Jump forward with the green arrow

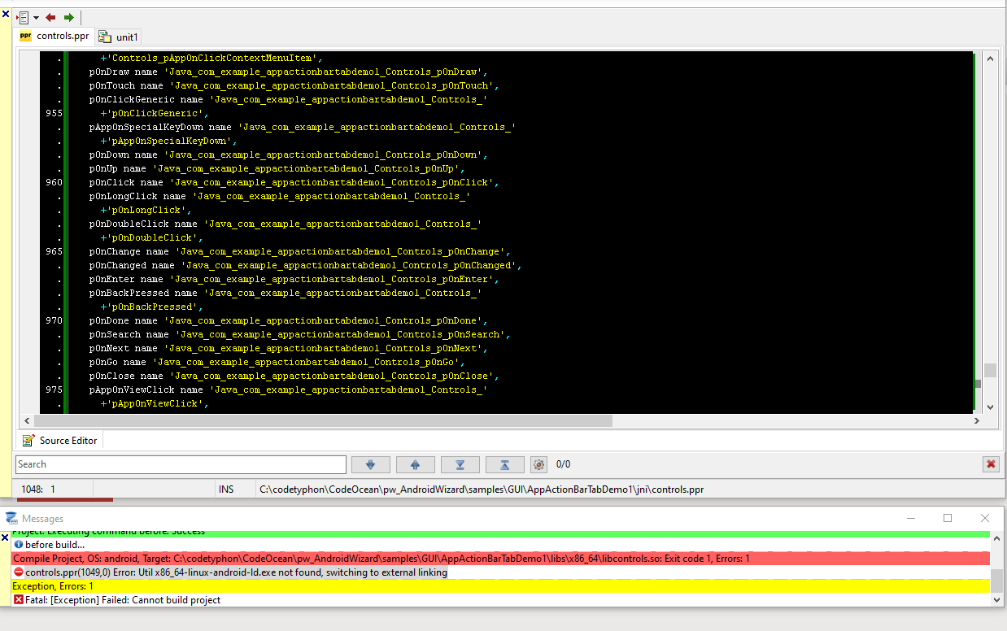(x=69, y=17)
